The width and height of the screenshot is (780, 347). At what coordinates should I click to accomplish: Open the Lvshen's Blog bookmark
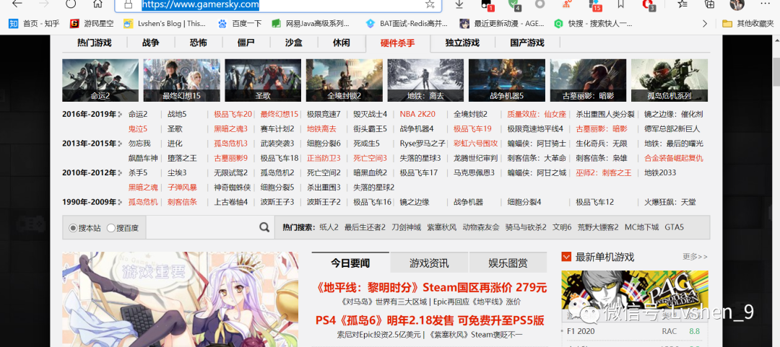[x=165, y=23]
